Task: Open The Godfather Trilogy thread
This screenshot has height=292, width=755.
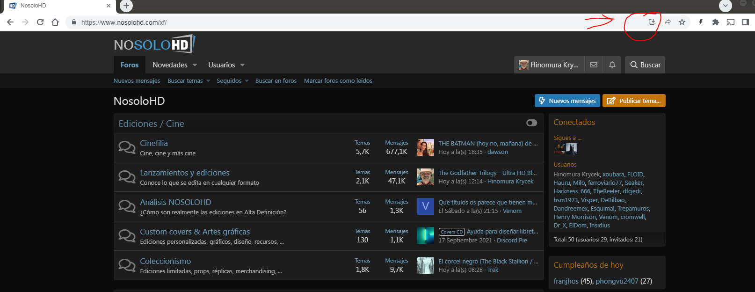Action: pyautogui.click(x=487, y=173)
